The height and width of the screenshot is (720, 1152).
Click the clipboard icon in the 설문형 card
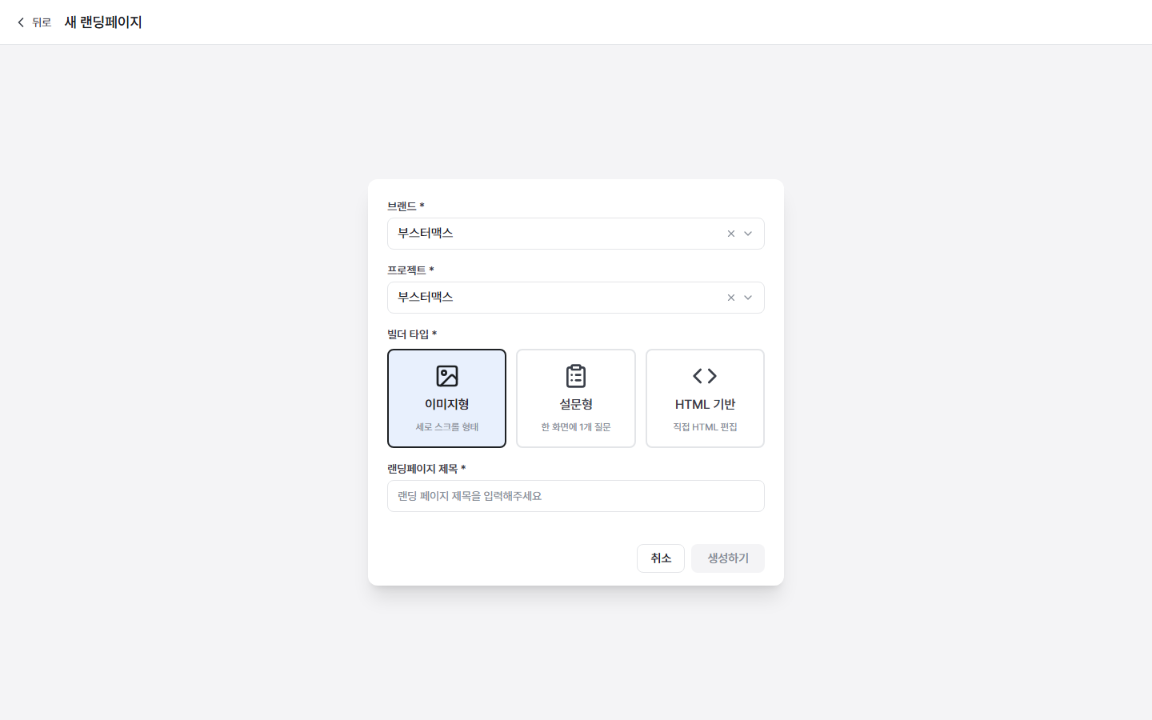tap(576, 376)
